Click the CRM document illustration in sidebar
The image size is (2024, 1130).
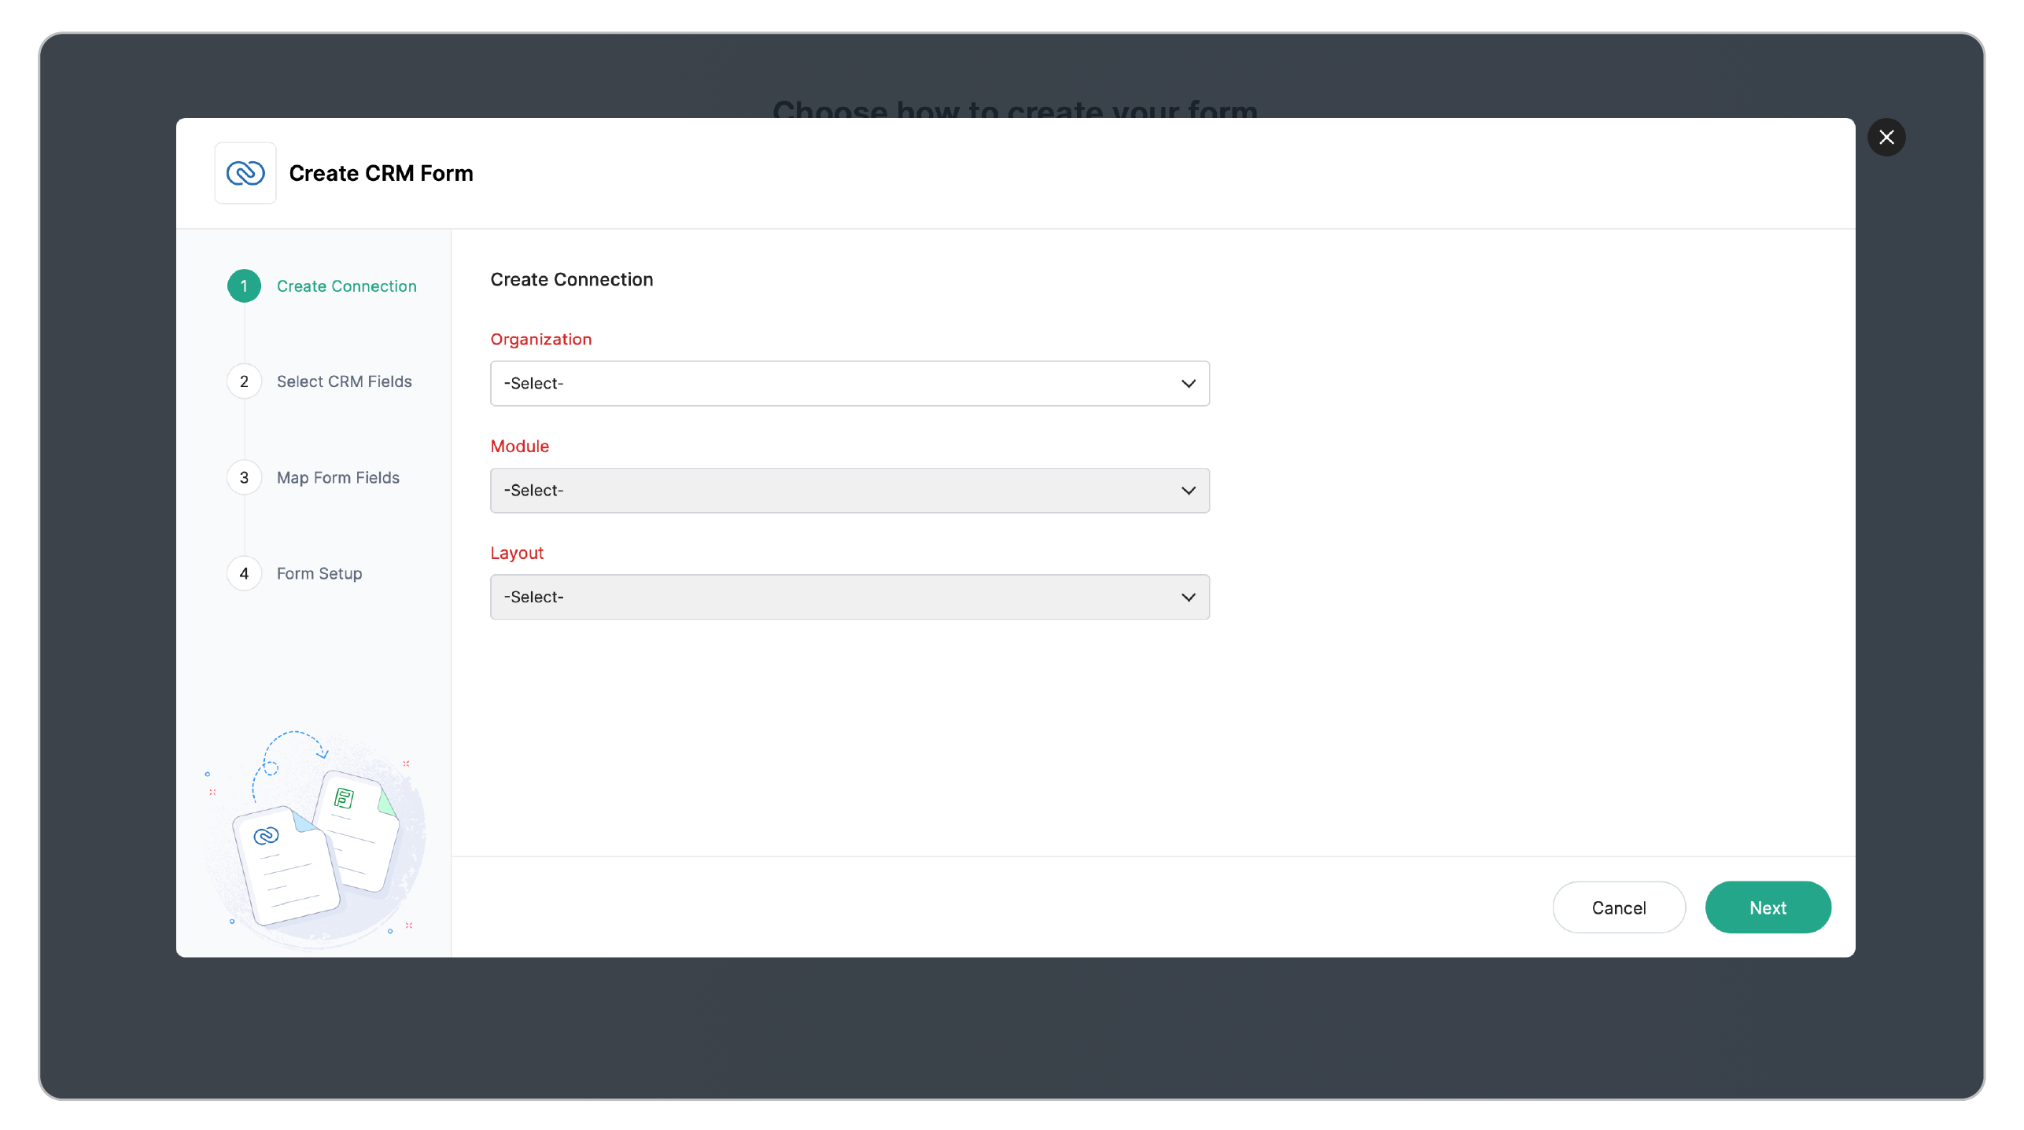point(285,865)
